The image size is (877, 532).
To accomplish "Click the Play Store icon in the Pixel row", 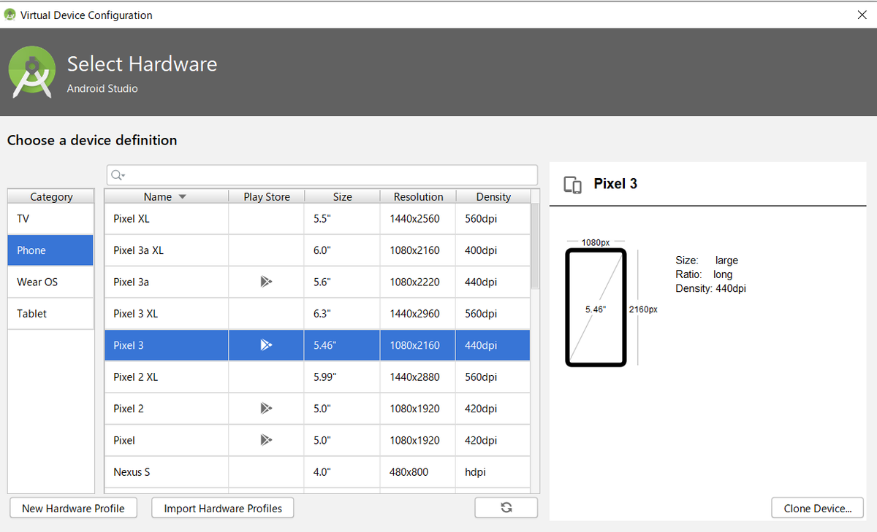I will (266, 440).
